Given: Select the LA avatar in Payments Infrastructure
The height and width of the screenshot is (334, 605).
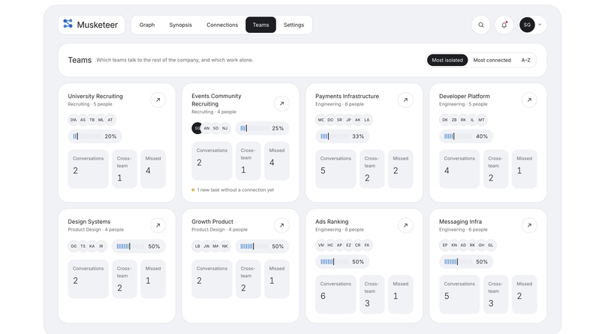Looking at the screenshot, I should point(367,120).
